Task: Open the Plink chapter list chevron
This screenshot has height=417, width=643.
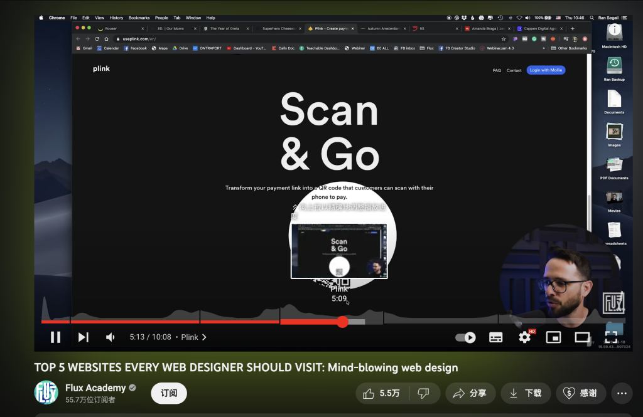Action: pos(204,337)
